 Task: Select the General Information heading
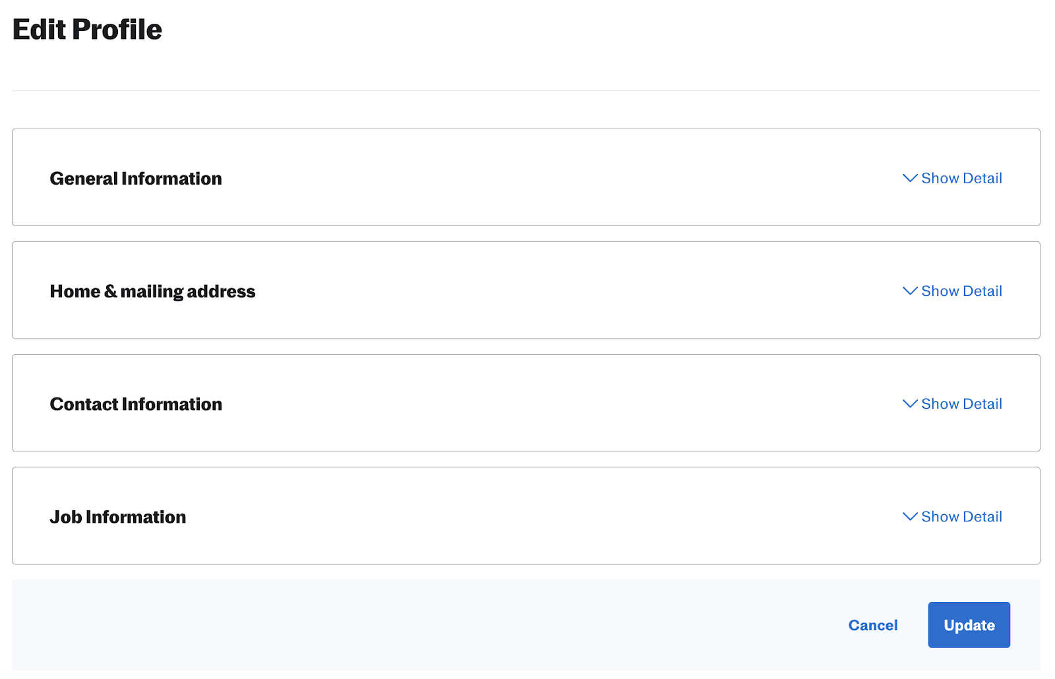click(x=136, y=179)
